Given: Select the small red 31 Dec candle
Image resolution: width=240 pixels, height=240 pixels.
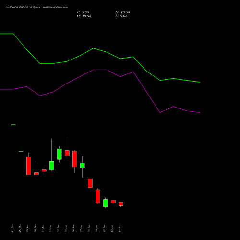Looking at the screenshot, I should click(44, 170).
